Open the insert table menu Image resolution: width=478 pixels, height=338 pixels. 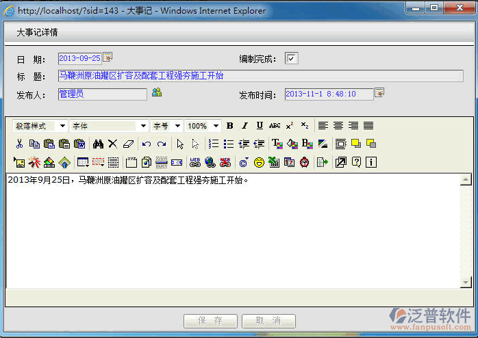[83, 162]
